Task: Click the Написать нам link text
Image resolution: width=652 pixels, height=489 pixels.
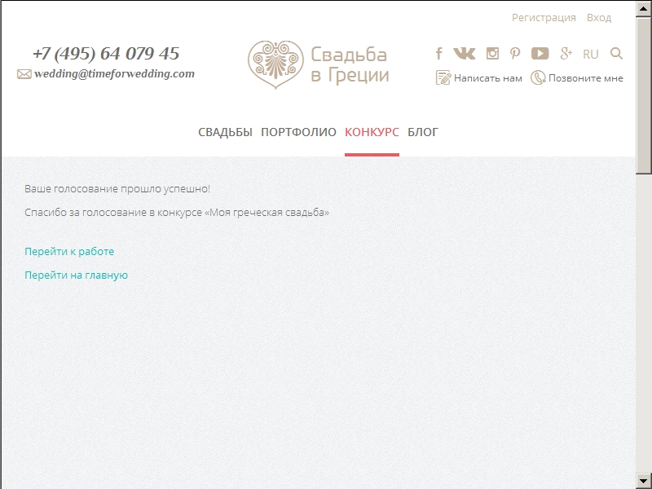Action: click(487, 78)
